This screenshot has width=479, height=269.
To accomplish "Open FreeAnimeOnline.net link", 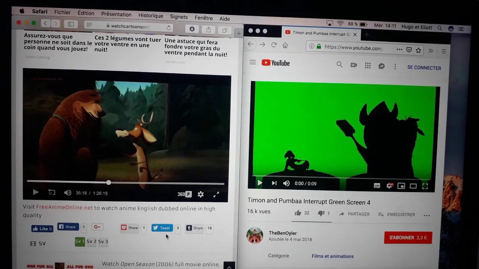I will pyautogui.click(x=64, y=207).
